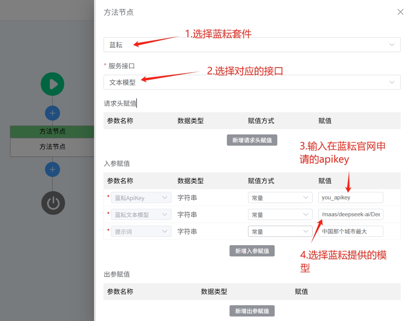Click the green start node icon
This screenshot has width=409, height=321.
click(x=52, y=84)
